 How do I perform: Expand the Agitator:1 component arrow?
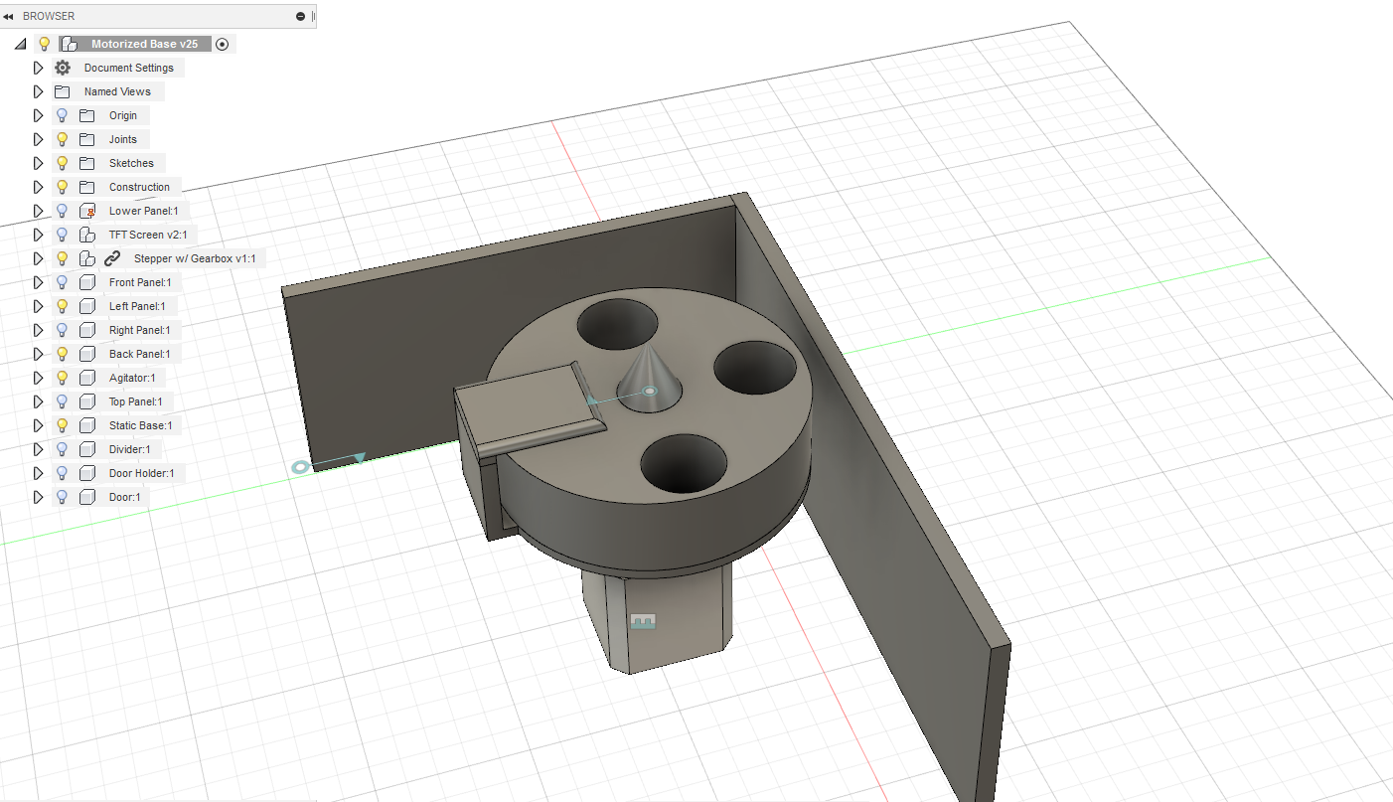[38, 378]
